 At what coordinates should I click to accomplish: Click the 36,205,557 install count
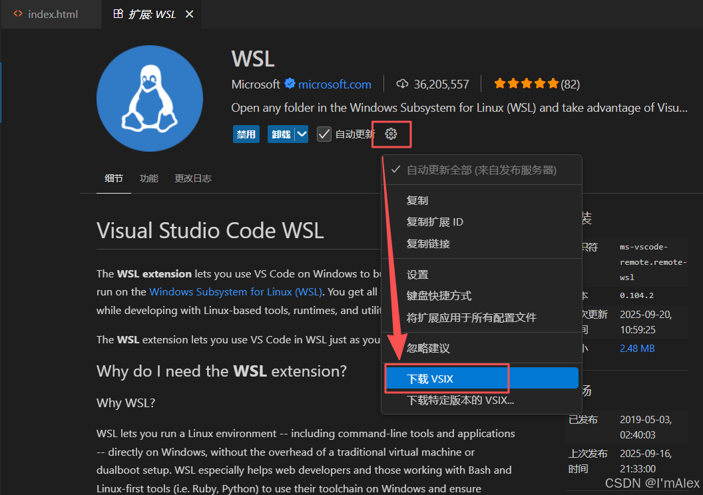pos(441,84)
